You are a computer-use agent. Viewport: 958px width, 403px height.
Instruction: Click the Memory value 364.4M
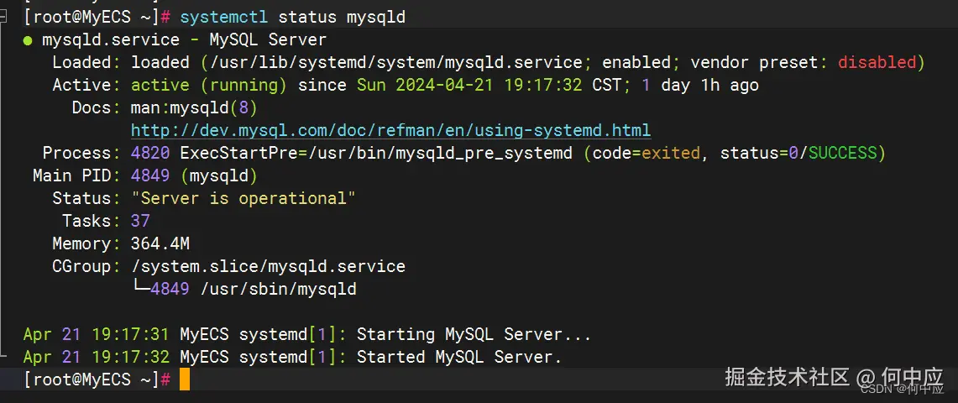tap(160, 243)
